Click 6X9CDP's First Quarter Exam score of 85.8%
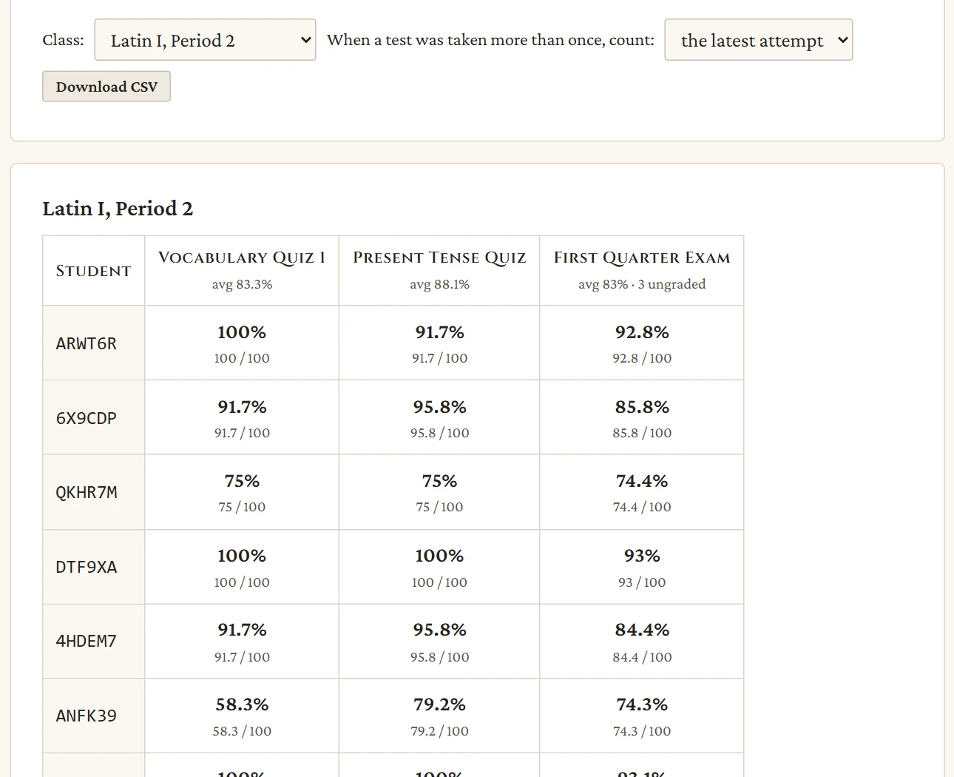 click(642, 407)
